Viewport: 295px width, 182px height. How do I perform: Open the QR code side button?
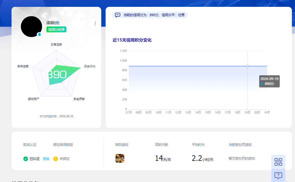(278, 162)
